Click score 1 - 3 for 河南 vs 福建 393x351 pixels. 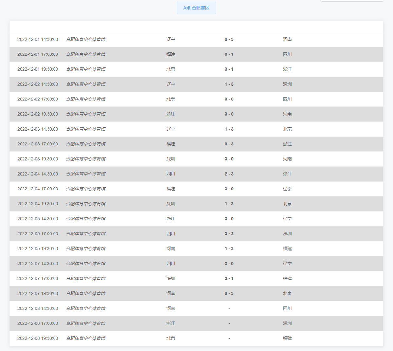tap(229, 249)
